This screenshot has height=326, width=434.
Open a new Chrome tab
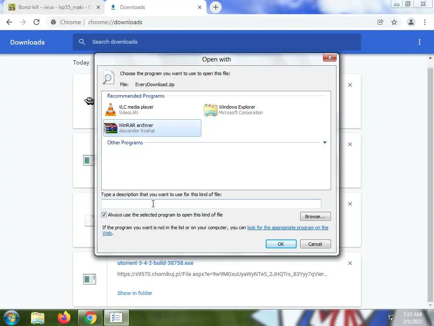point(216,7)
